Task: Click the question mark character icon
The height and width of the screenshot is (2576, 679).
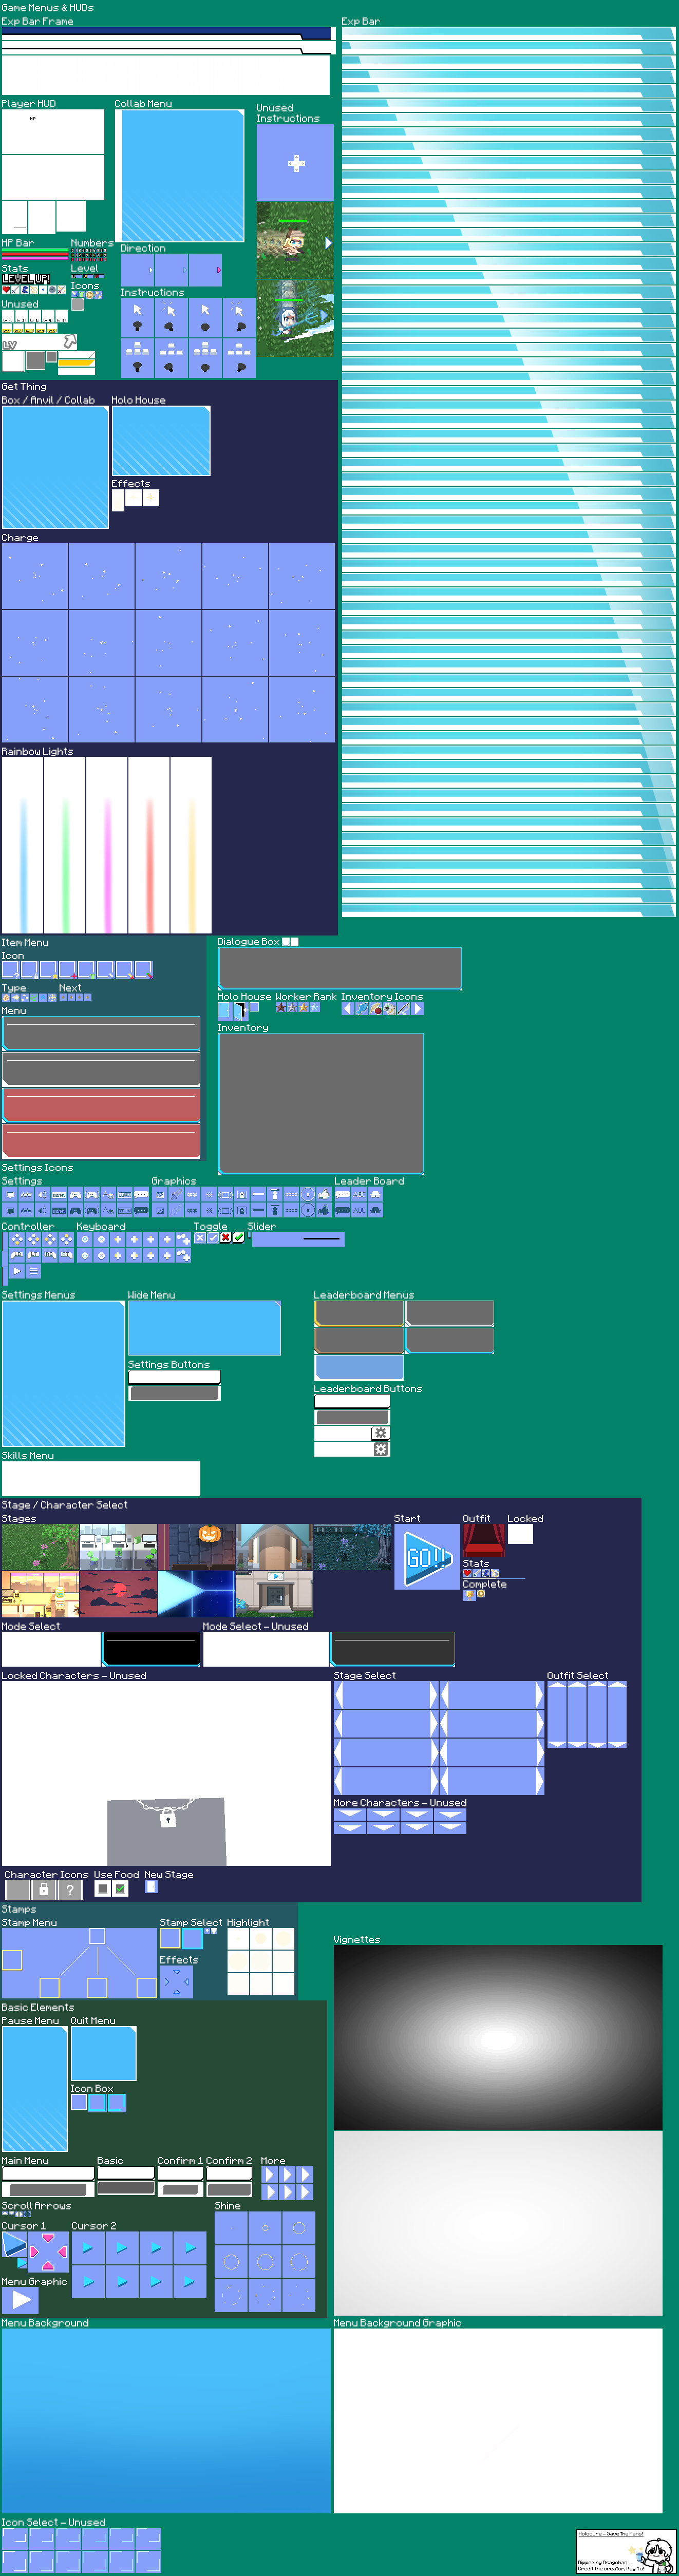Action: tap(69, 1889)
